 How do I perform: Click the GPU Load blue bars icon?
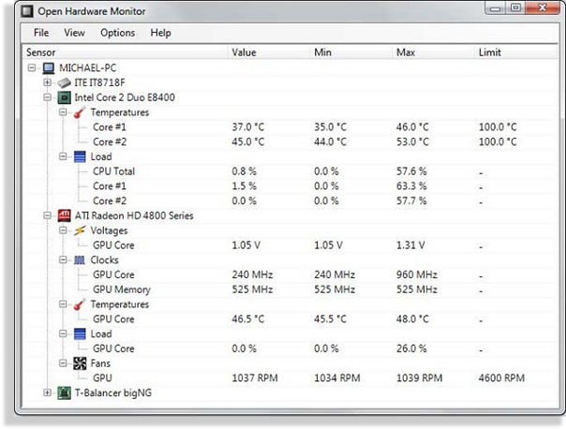point(80,334)
